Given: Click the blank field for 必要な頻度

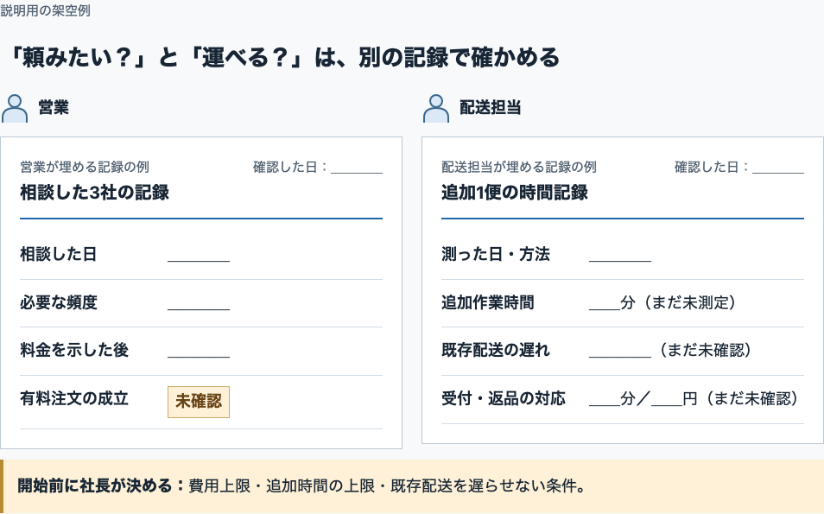Looking at the screenshot, I should click(199, 303).
